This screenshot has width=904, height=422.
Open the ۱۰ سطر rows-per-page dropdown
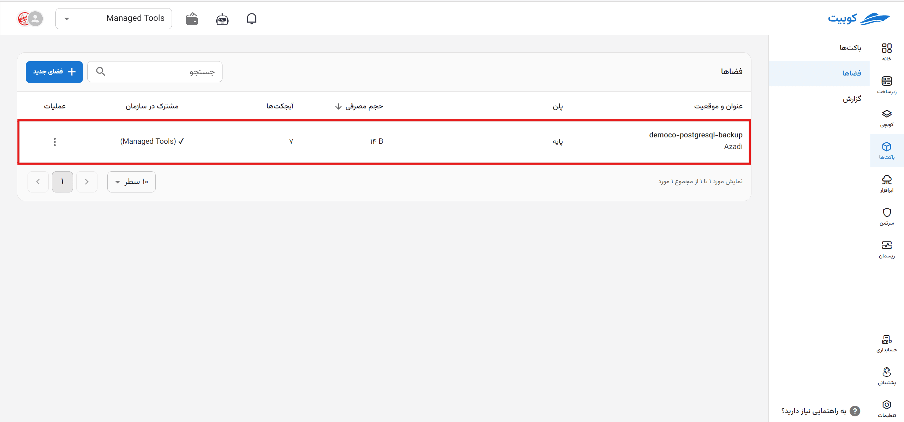click(131, 182)
